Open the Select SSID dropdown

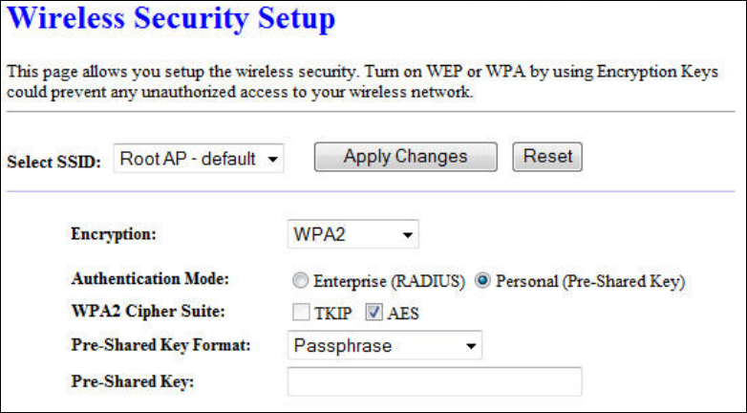pos(199,159)
